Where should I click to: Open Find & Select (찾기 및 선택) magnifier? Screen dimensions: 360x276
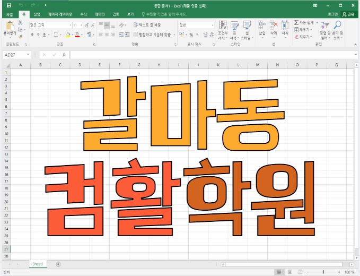click(x=337, y=30)
